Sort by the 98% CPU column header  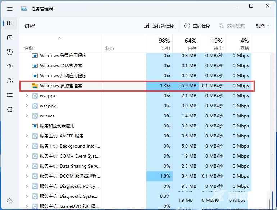pyautogui.click(x=159, y=44)
